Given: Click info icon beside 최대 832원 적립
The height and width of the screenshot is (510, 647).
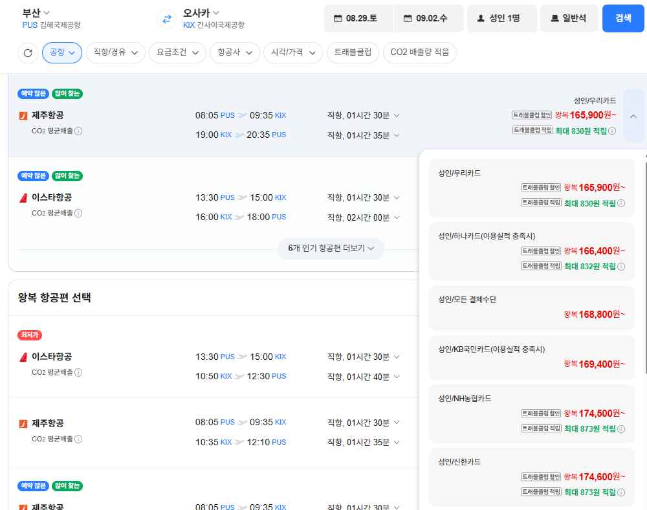Looking at the screenshot, I should (x=621, y=267).
